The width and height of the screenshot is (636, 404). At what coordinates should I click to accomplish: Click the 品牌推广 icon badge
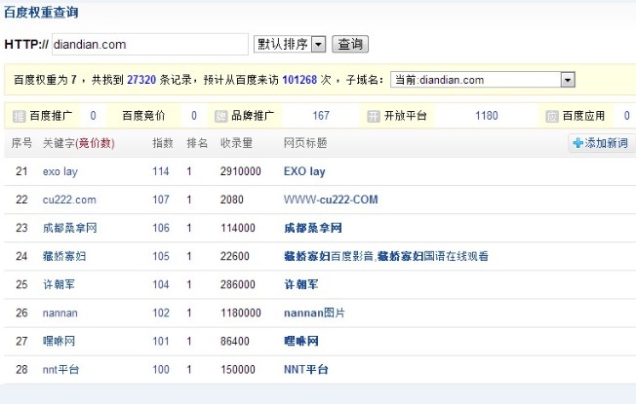tap(220, 116)
